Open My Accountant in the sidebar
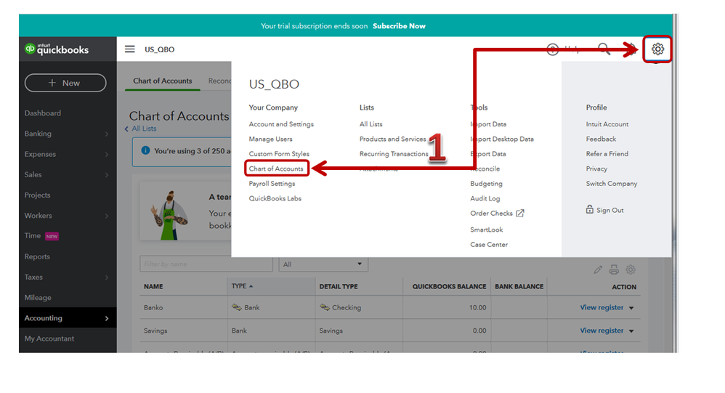725x393 pixels. pyautogui.click(x=49, y=339)
